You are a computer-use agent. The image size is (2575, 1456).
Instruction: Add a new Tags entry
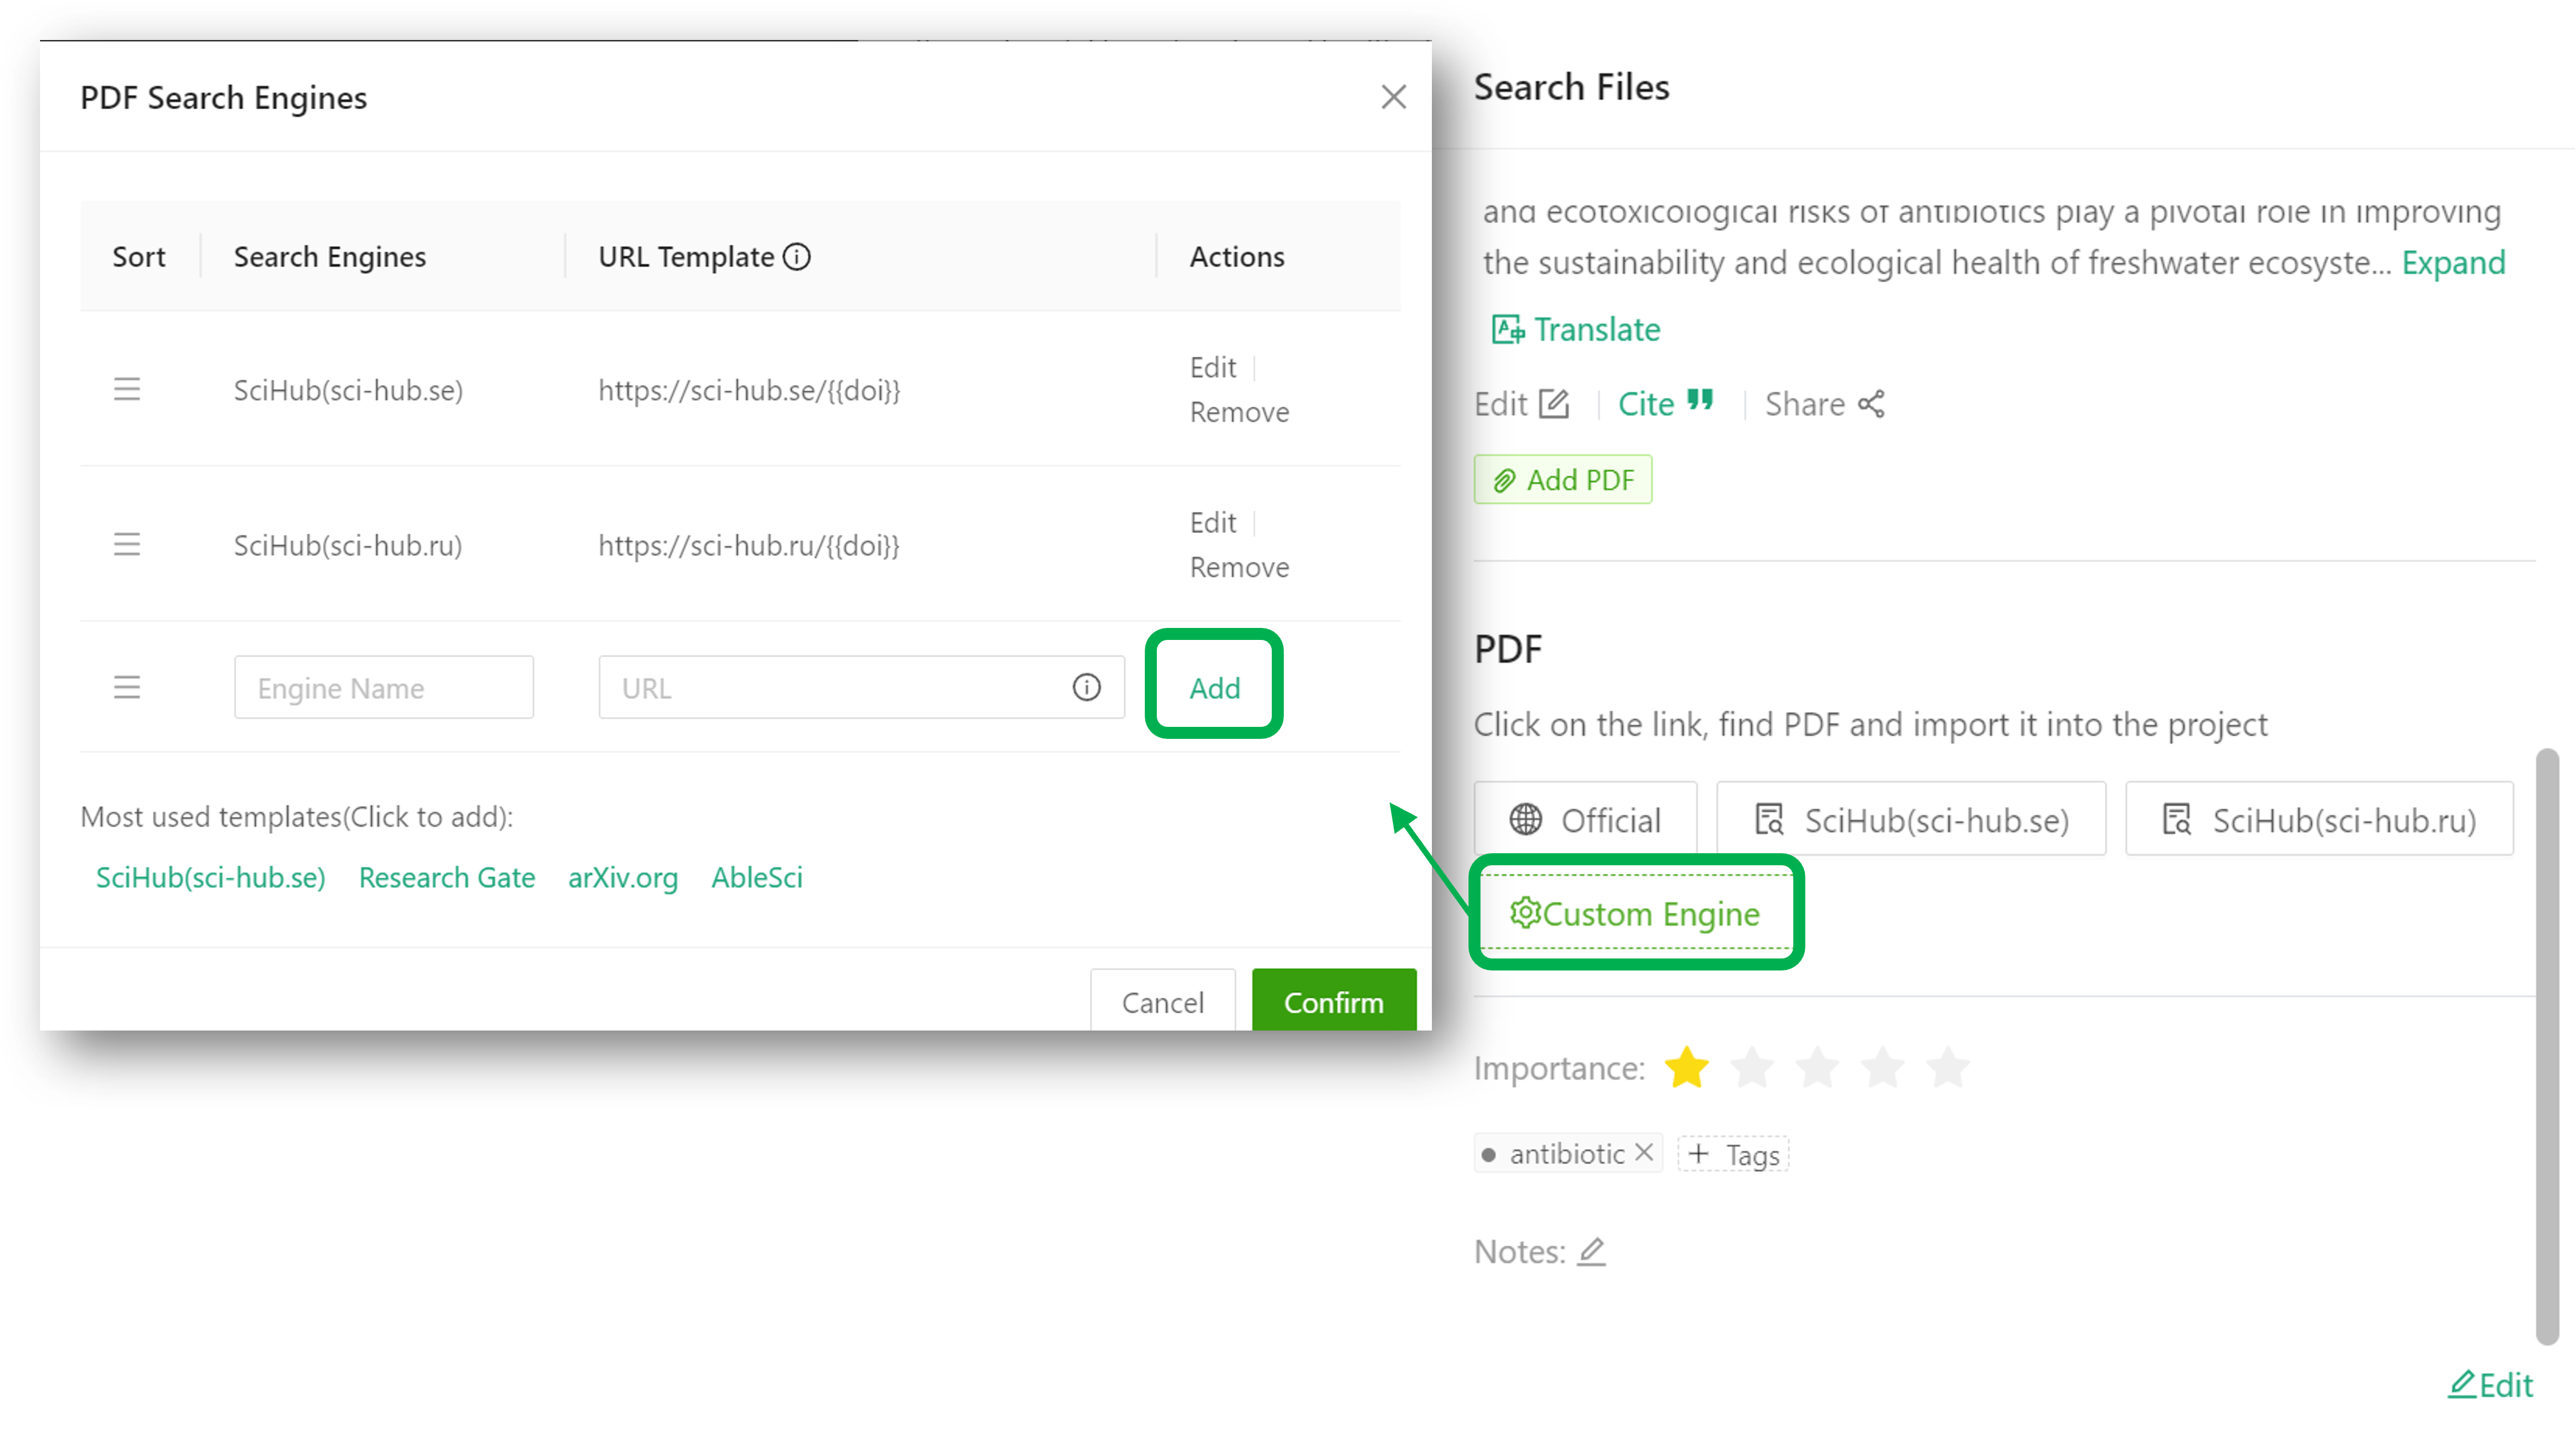1733,1154
